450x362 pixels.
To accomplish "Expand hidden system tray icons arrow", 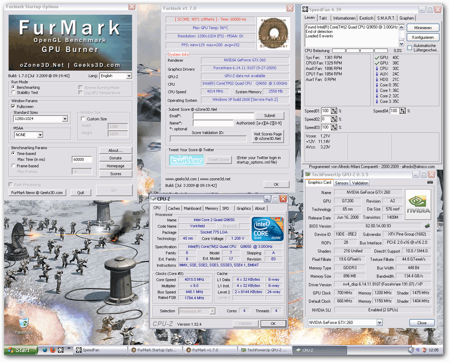I will point(411,350).
